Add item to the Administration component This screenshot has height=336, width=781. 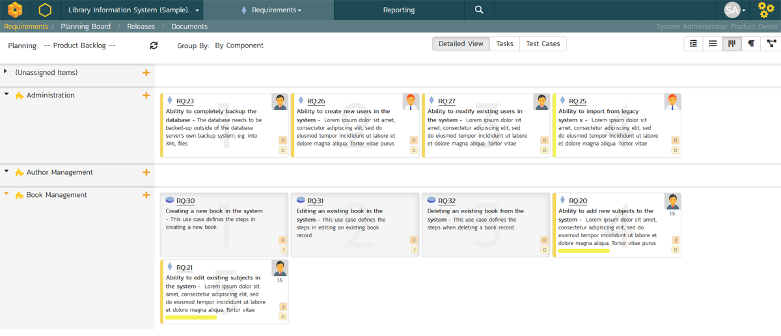click(x=146, y=96)
